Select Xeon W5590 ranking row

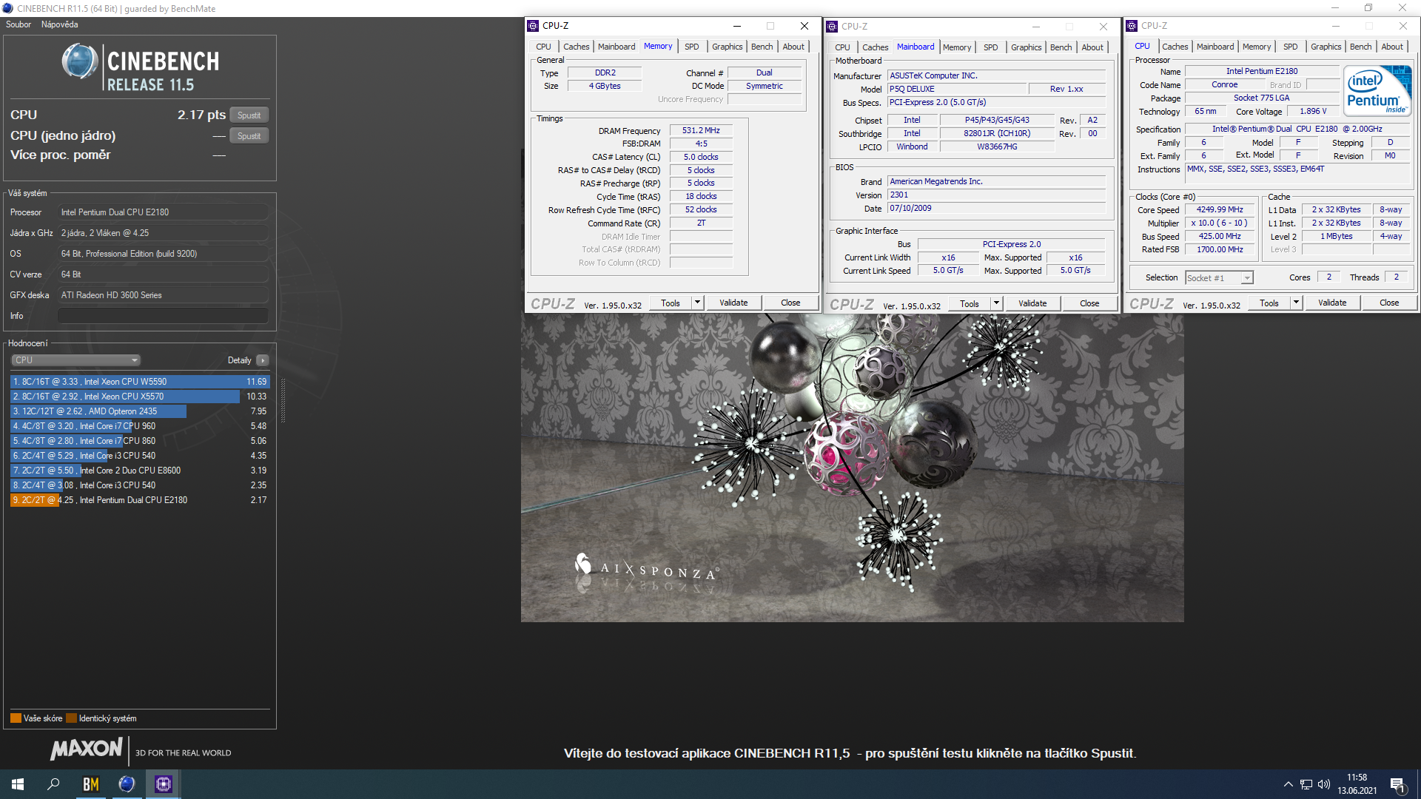point(140,382)
